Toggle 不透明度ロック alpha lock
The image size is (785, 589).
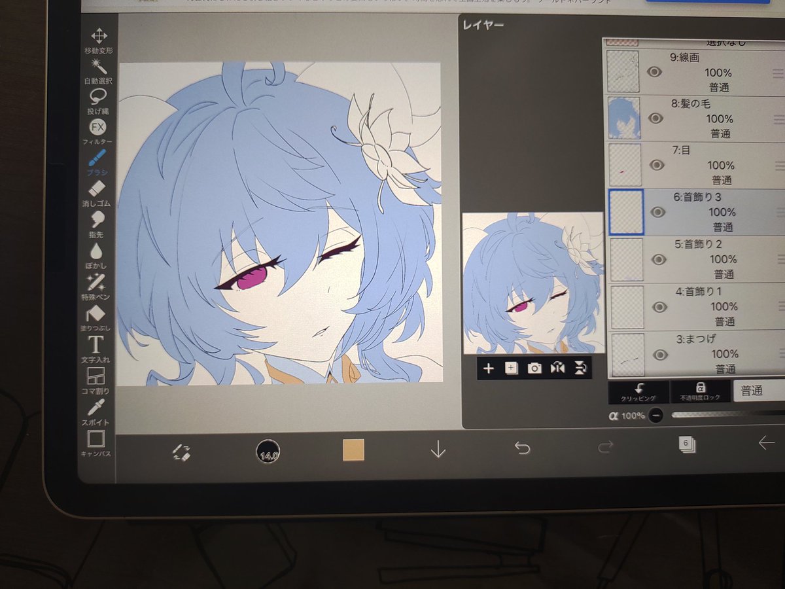[700, 391]
